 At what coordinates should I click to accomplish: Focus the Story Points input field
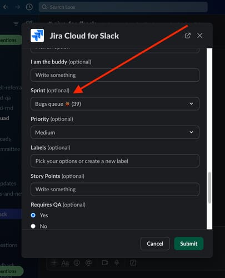pos(115,190)
